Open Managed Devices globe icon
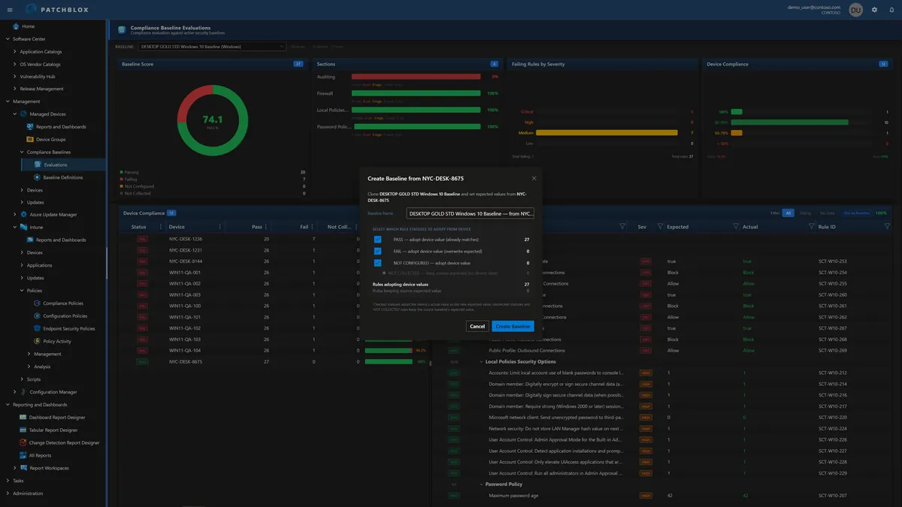The width and height of the screenshot is (902, 507). pos(23,114)
